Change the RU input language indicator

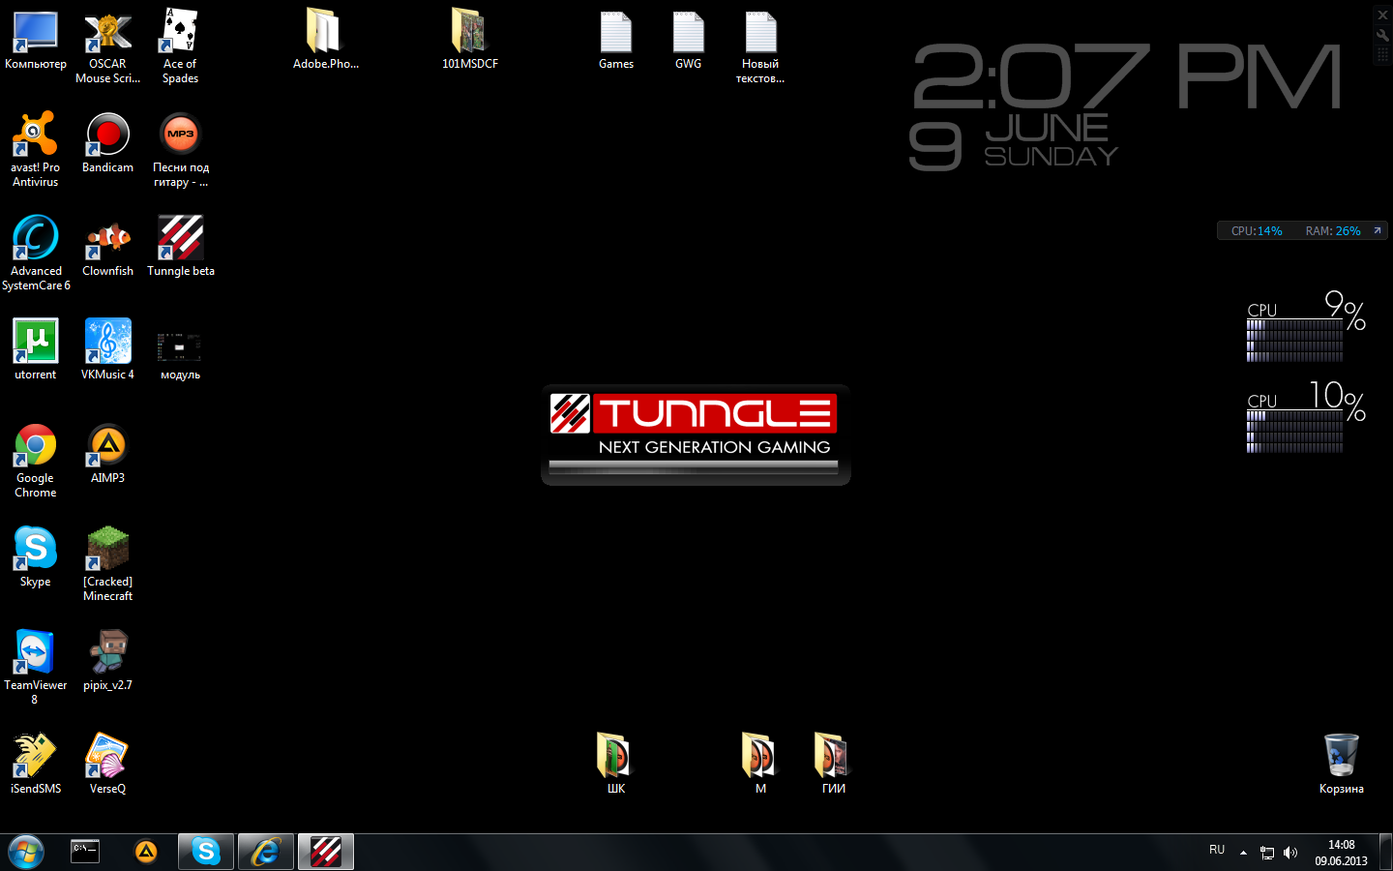click(1217, 850)
